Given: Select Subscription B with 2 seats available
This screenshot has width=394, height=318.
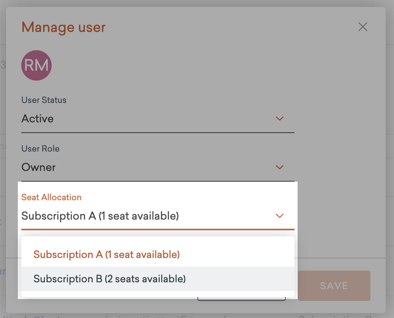Looking at the screenshot, I should 110,278.
